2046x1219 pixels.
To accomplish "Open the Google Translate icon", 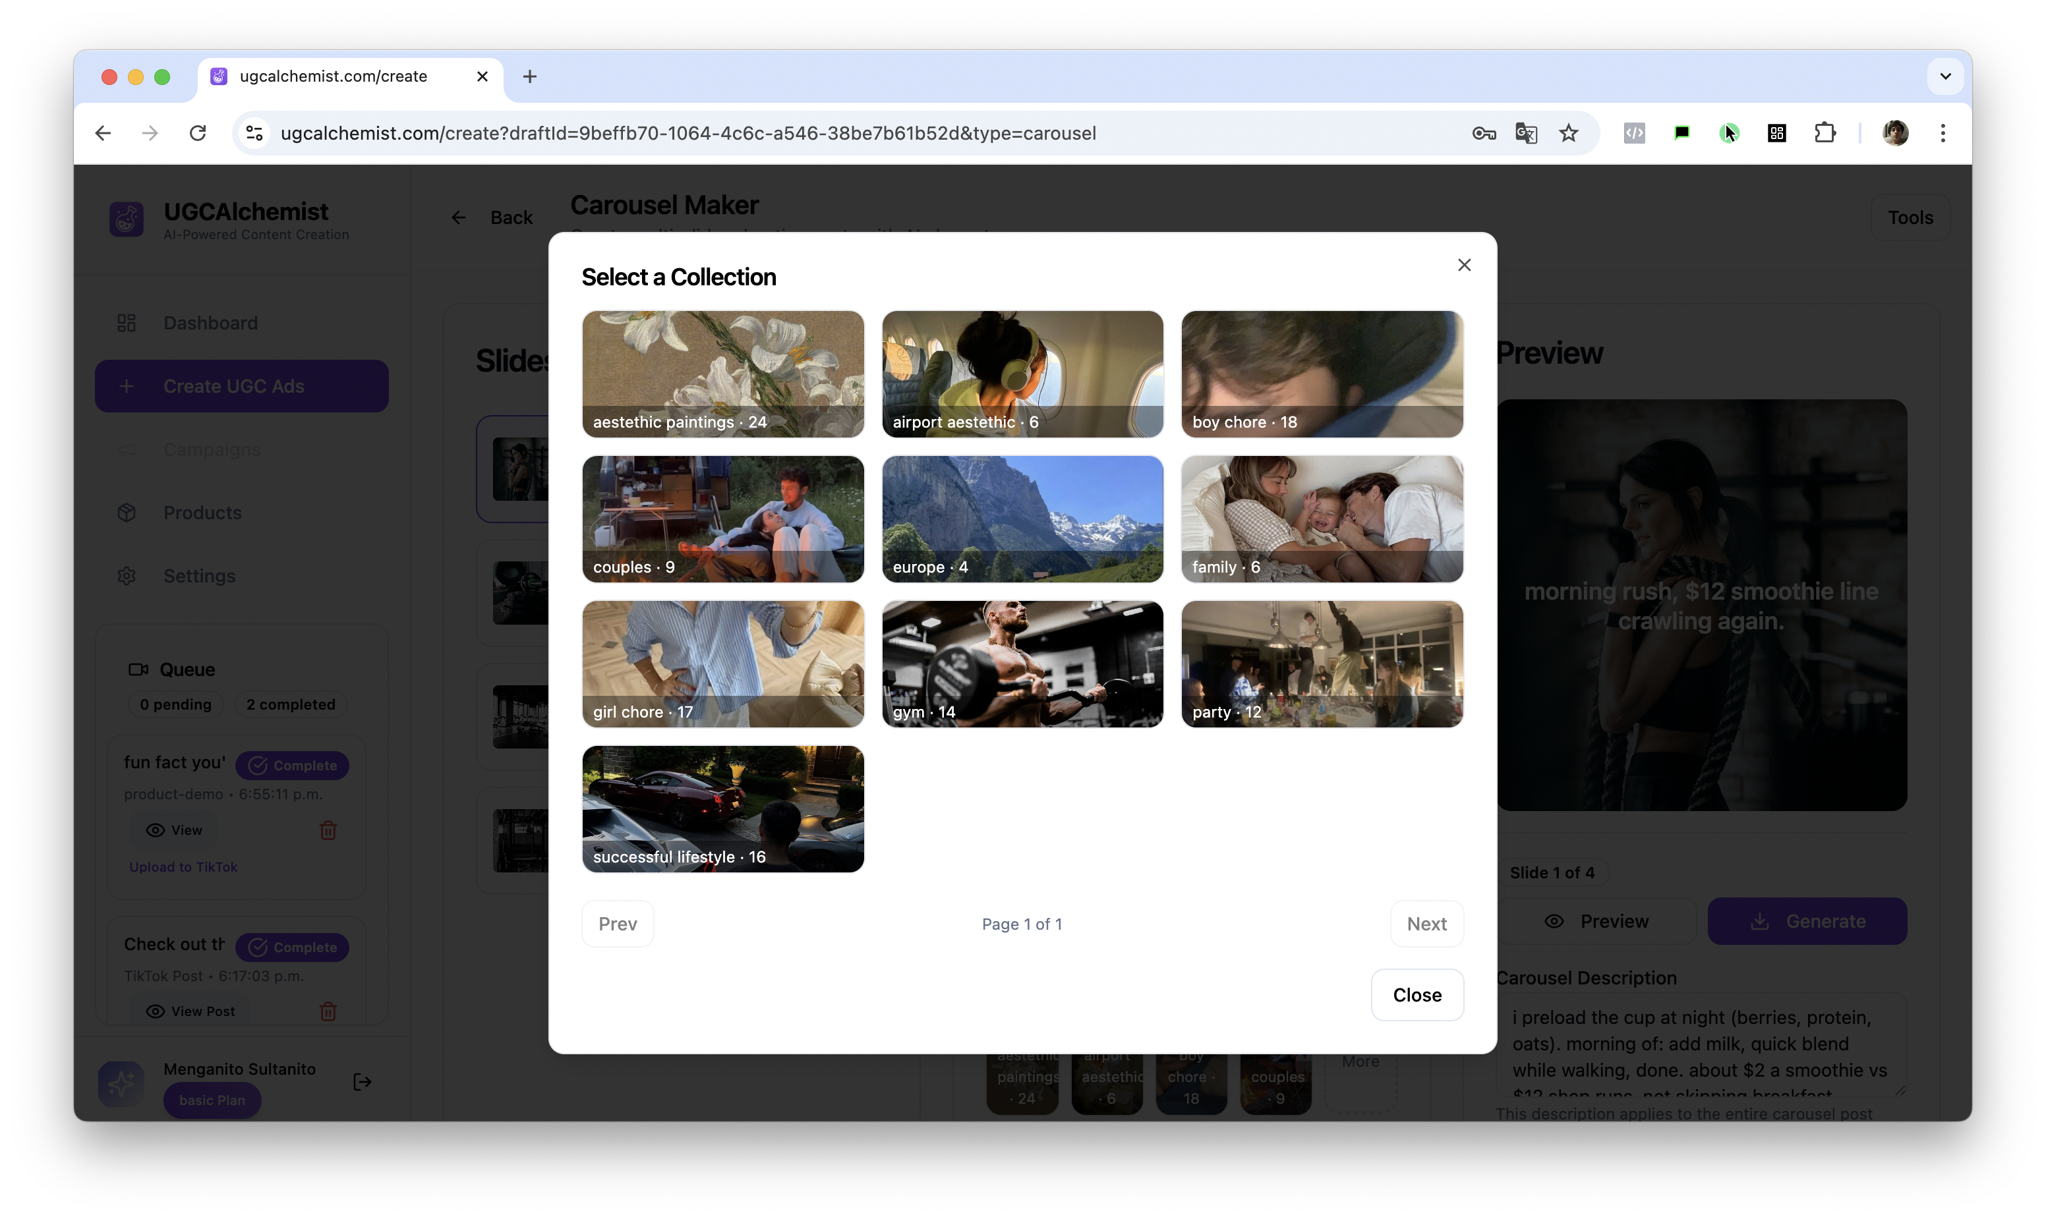I will point(1526,133).
